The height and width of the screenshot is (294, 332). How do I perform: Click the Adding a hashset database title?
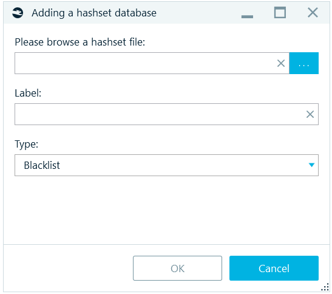(94, 13)
